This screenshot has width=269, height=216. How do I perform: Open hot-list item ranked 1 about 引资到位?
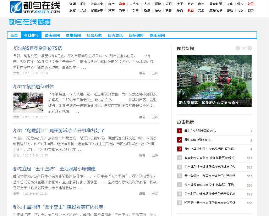point(200,131)
